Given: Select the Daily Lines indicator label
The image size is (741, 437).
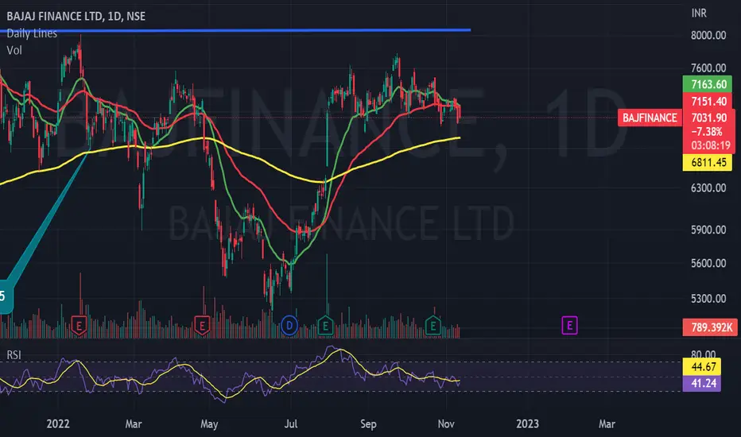Looking at the screenshot, I should pyautogui.click(x=32, y=33).
